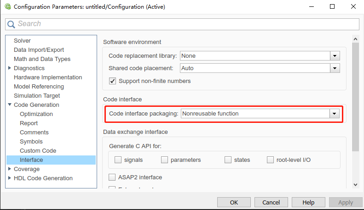Click the Help button

point(308,202)
